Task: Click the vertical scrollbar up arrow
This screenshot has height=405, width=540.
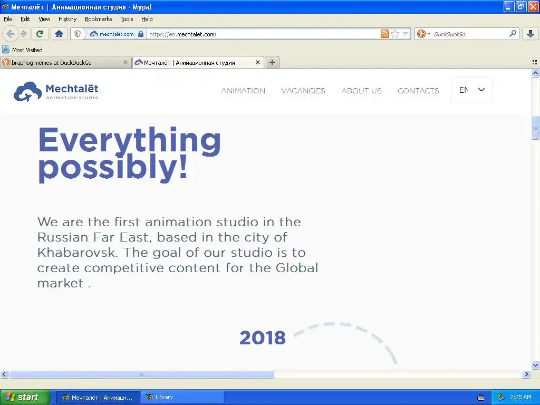Action: [x=535, y=73]
